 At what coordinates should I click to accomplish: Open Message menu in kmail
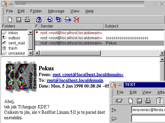point(56,11)
